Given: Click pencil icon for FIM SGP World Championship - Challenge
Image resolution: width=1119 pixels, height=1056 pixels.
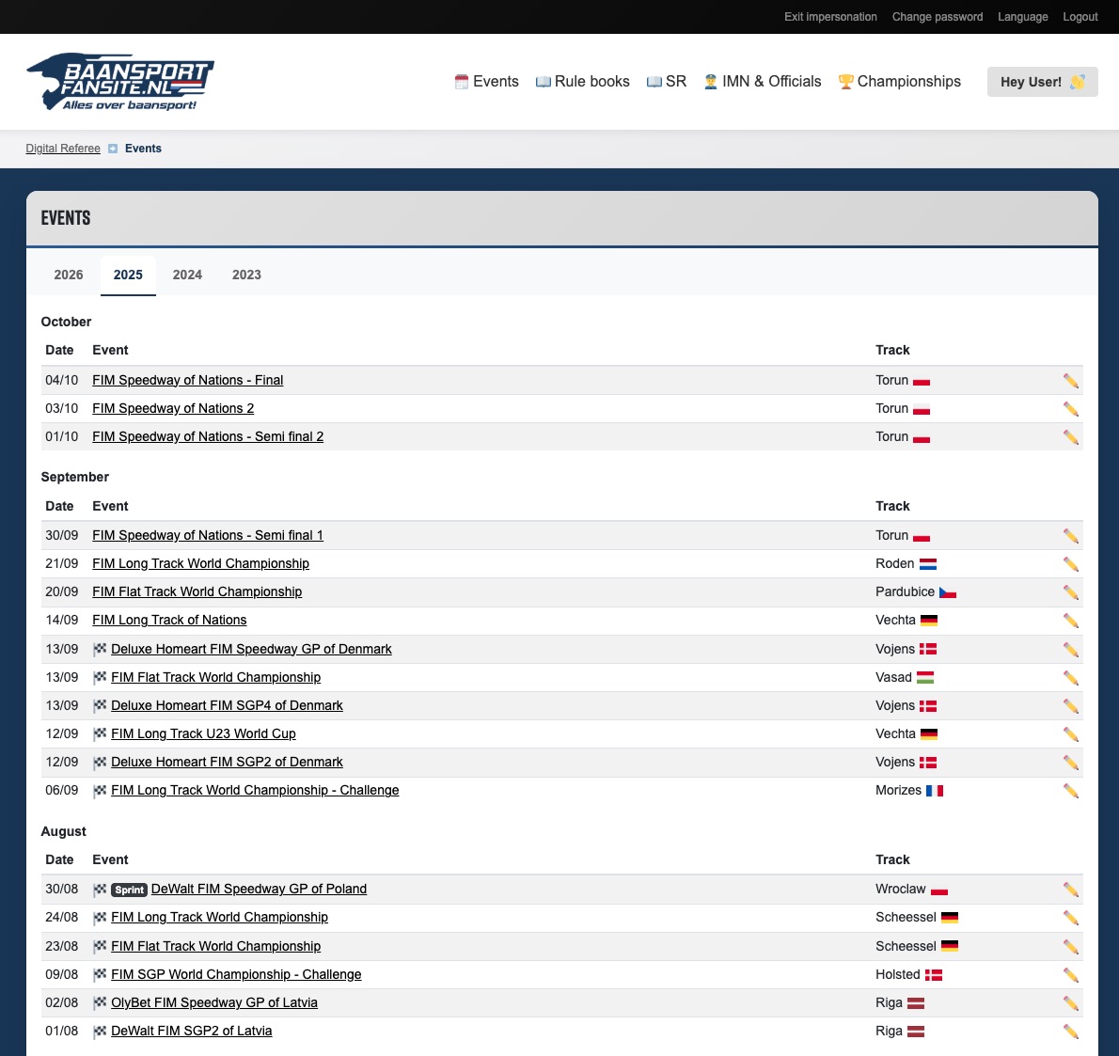Looking at the screenshot, I should tap(1070, 975).
